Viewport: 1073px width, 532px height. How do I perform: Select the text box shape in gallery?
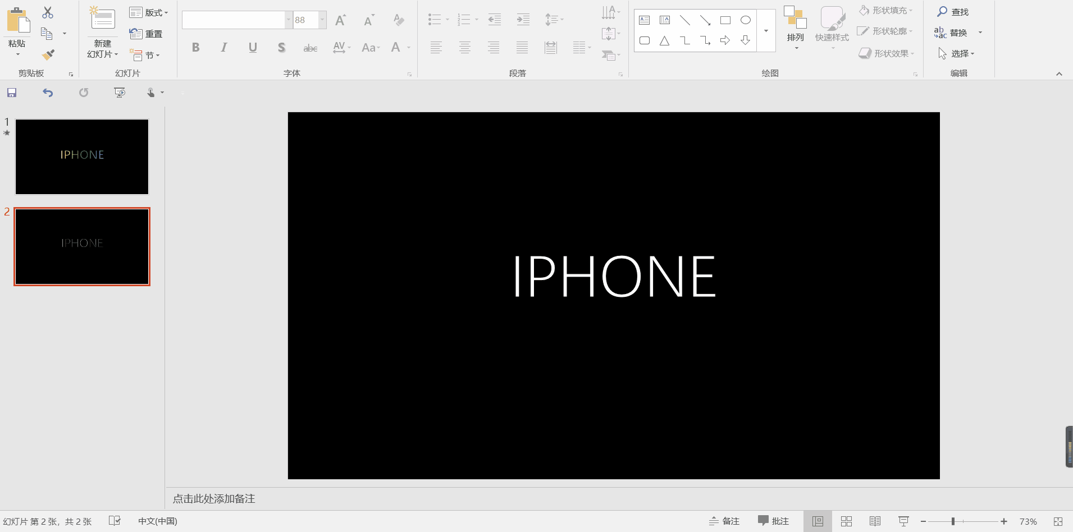tap(645, 20)
